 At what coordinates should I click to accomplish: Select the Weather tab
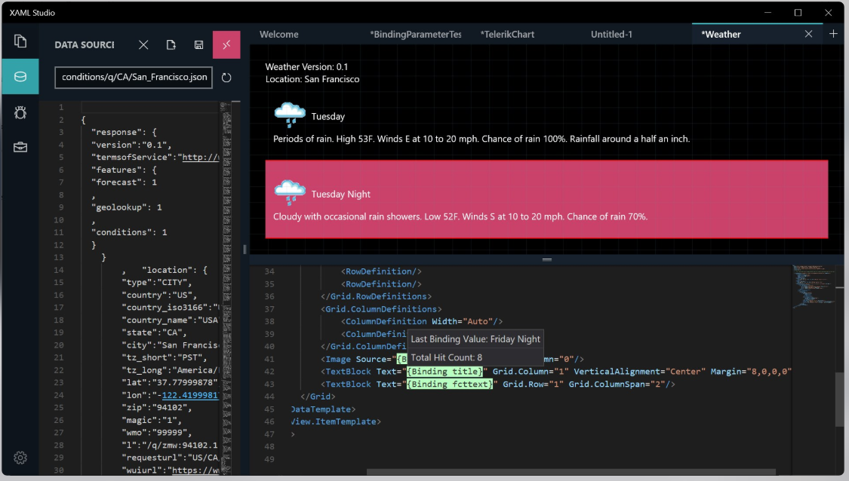click(x=721, y=34)
